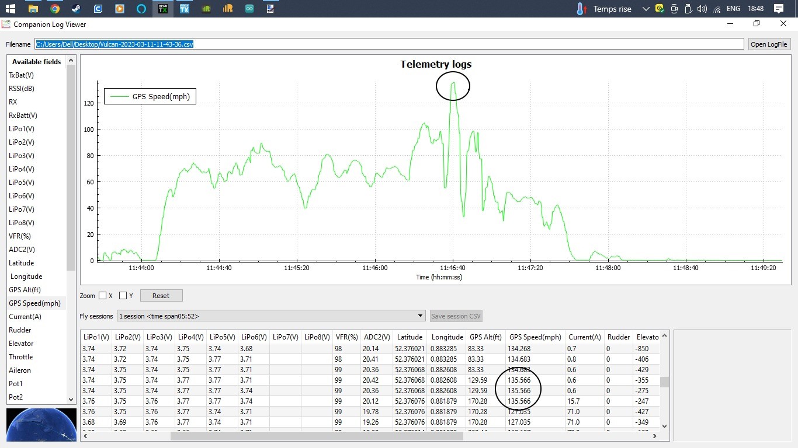Open the notification center icon
The width and height of the screenshot is (798, 448).
click(778, 9)
